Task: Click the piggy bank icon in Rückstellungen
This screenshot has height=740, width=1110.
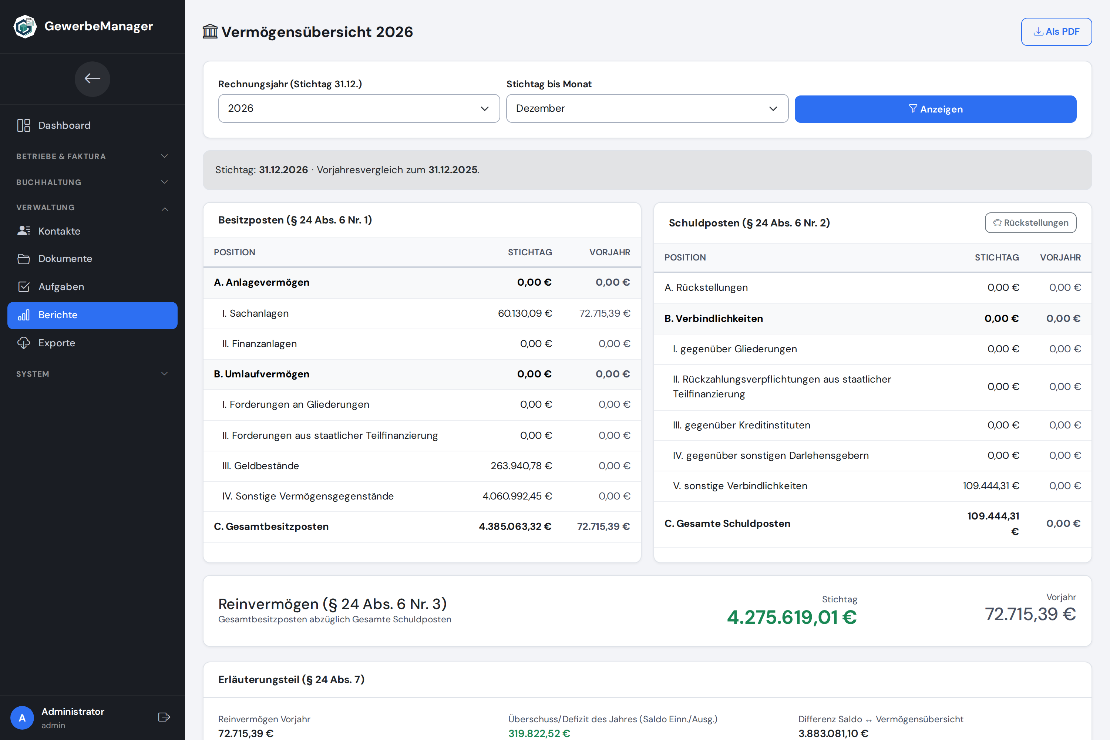Action: pos(997,223)
